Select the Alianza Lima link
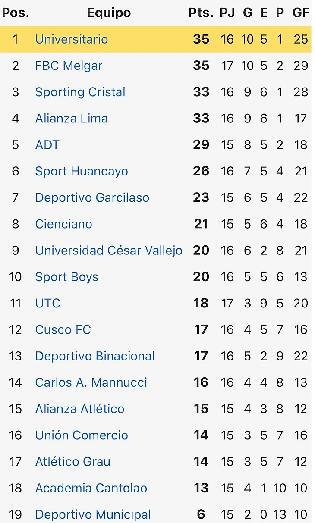The width and height of the screenshot is (315, 523). coord(72,118)
